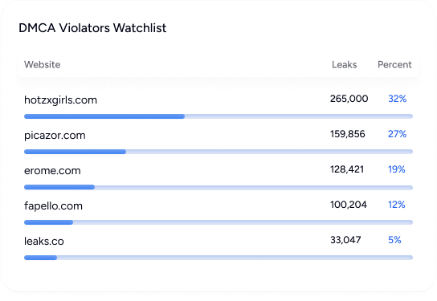Click the hotzxgirls.com website entry
This screenshot has width=437, height=301.
click(60, 100)
